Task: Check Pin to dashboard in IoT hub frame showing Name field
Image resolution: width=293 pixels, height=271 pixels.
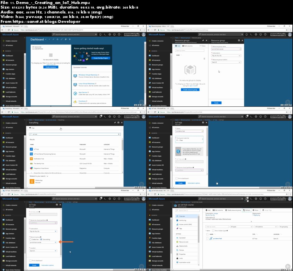Action: pos(176,179)
